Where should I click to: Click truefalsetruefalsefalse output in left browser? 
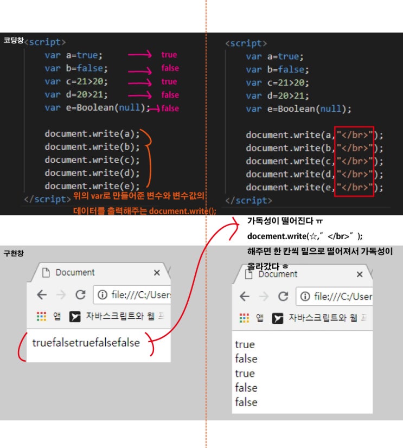tap(86, 343)
